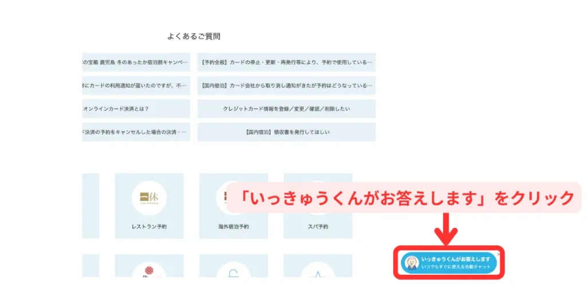Open the オンラインカード決済とは？ question
This screenshot has height=308, width=587.
point(136,108)
